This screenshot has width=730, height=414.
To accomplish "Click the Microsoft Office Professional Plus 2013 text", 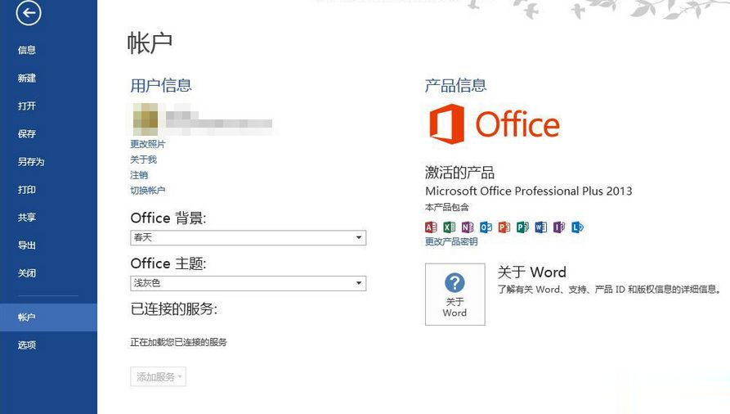I will [x=528, y=191].
